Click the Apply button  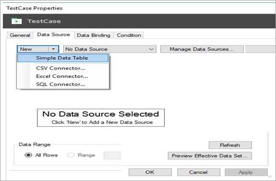pos(246,172)
